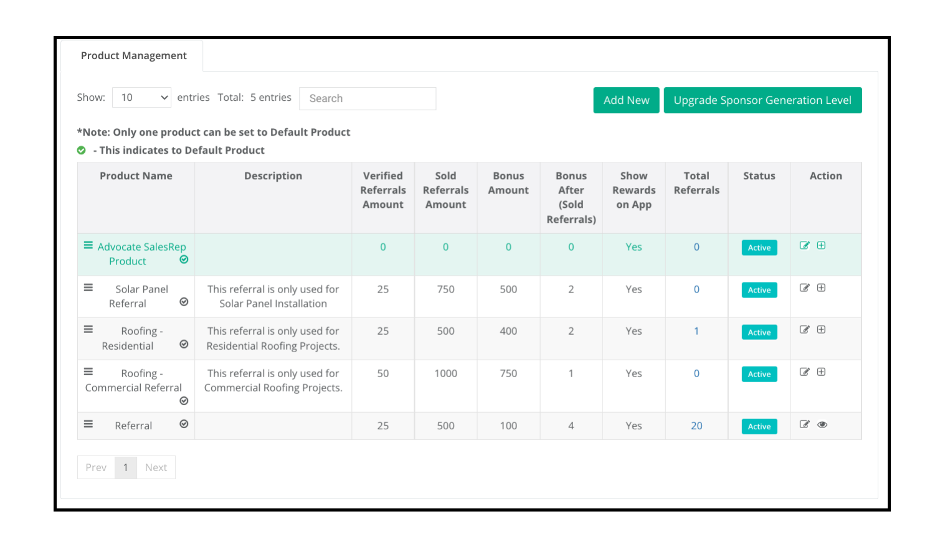Viewport: 945px width, 547px height.
Task: Click sold referrals amount 1000
Action: tap(445, 373)
